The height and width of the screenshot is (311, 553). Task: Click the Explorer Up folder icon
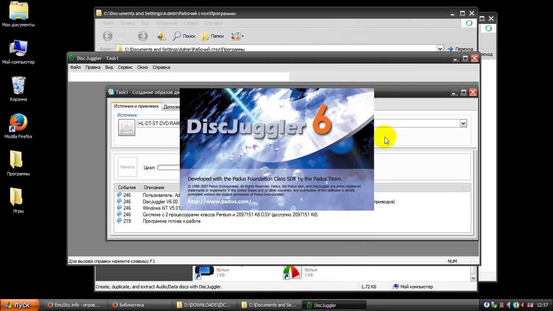(162, 36)
